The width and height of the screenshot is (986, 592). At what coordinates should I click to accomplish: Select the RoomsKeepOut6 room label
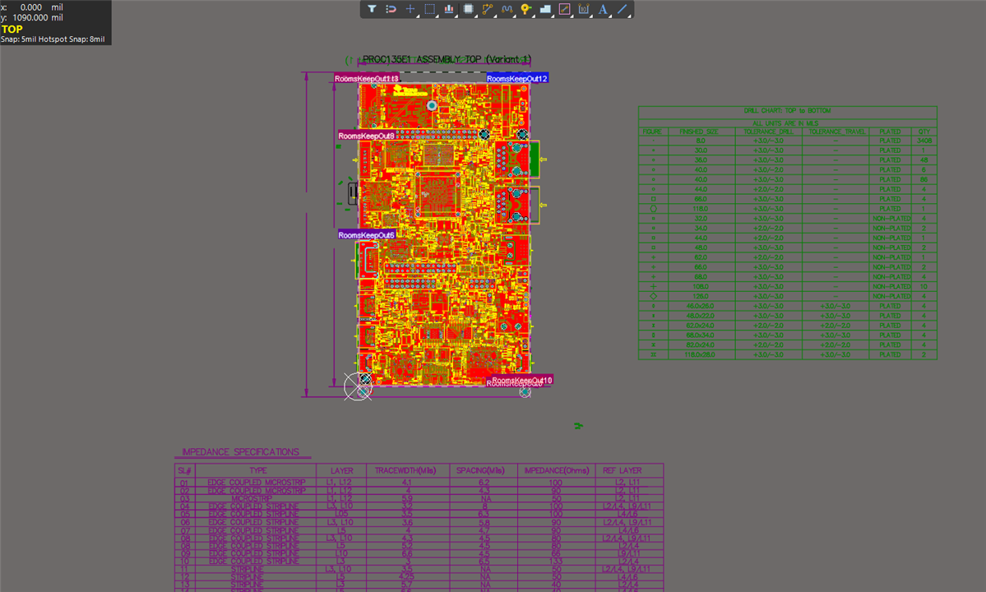[366, 235]
